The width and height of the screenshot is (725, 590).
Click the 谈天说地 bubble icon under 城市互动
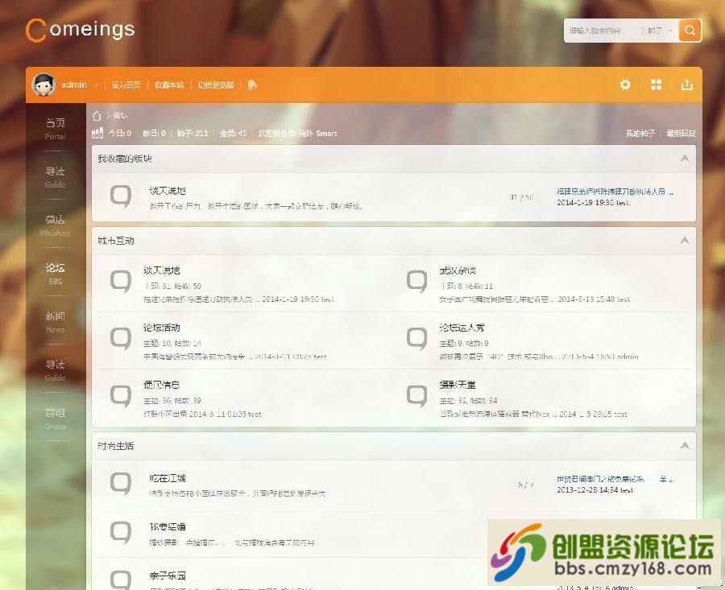point(121,282)
